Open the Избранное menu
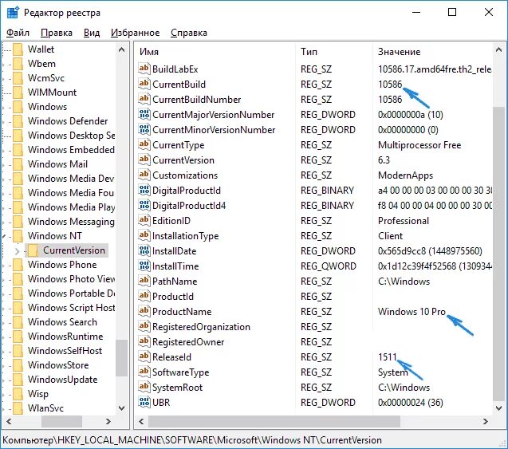This screenshot has width=508, height=449. pos(135,33)
